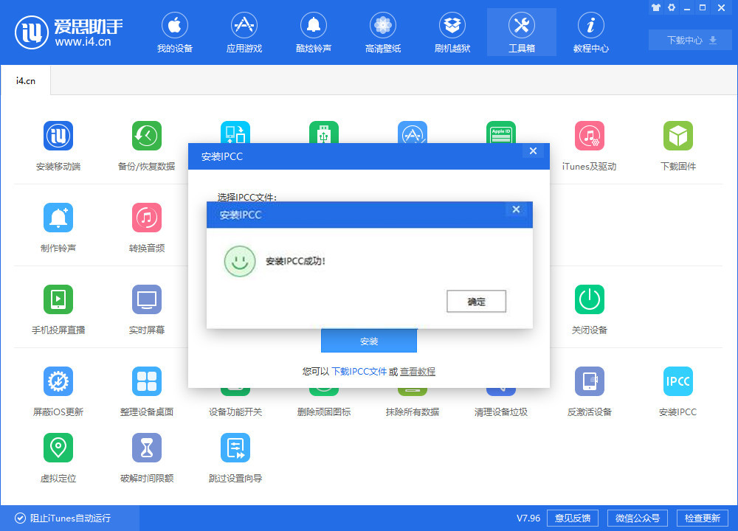Open 刷机越狱 flashing and jailbreak tools
The image size is (738, 531).
(452, 32)
